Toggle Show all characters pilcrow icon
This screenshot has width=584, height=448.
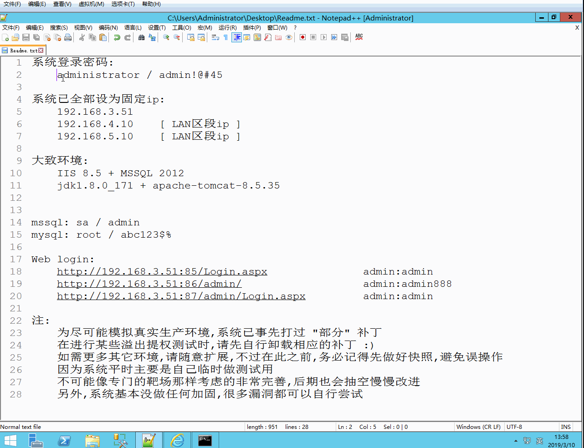click(x=226, y=37)
